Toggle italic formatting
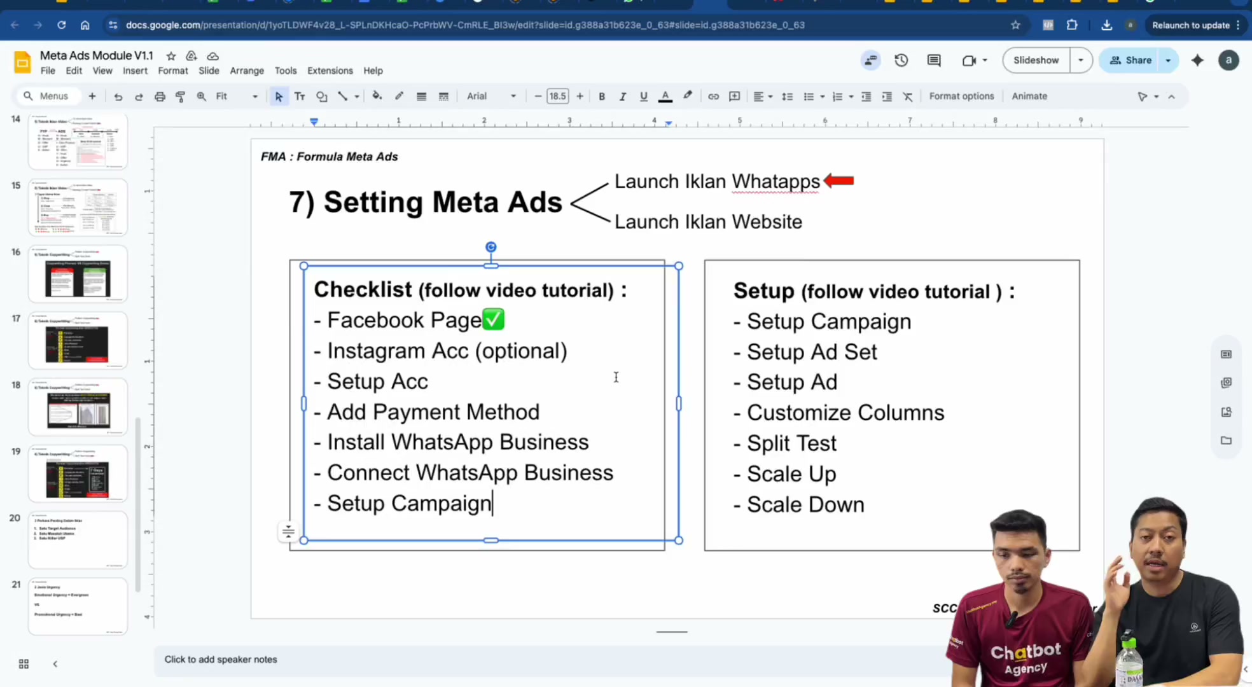Image resolution: width=1252 pixels, height=687 pixels. pos(623,97)
